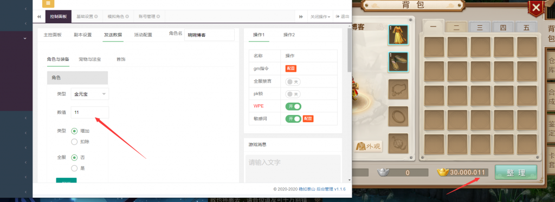Image resolution: width=555 pixels, height=202 pixels.
Task: Open the 关闭操作 dropdown
Action: (320, 17)
